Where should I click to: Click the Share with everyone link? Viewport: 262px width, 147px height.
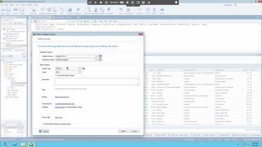pyautogui.click(x=62, y=97)
